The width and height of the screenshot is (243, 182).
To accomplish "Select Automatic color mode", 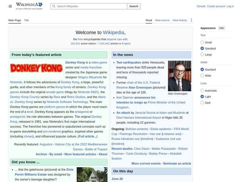I will (202, 90).
